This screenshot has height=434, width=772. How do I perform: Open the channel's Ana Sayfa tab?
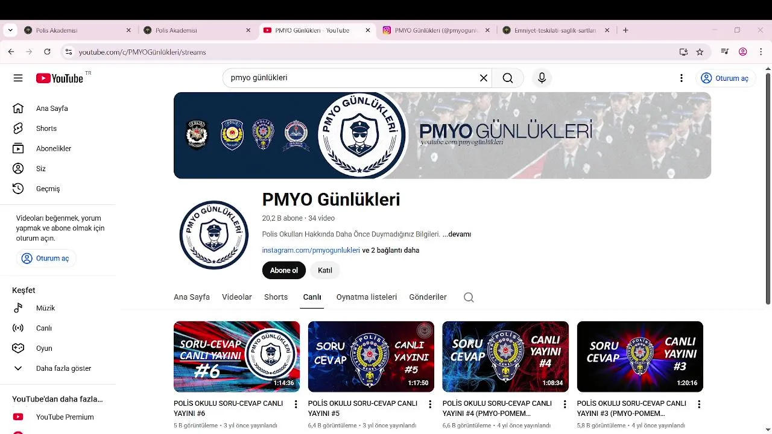pyautogui.click(x=192, y=297)
